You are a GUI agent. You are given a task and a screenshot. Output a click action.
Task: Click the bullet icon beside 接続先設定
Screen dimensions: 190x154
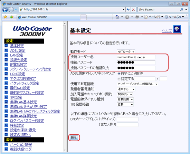[6, 60]
